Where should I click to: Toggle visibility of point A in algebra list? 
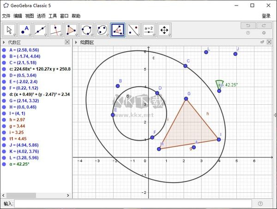[x=4, y=49]
